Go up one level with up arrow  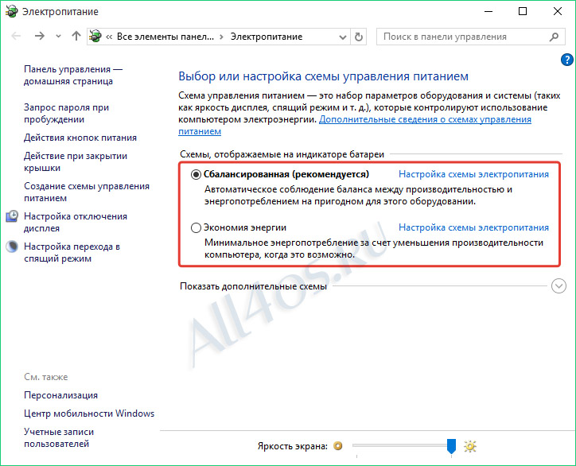(x=76, y=36)
